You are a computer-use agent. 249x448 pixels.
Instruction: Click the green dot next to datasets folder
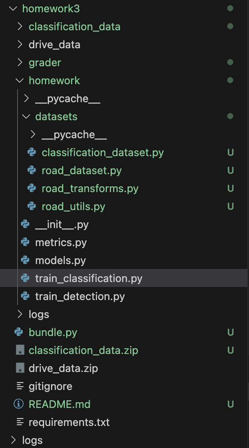(x=230, y=116)
